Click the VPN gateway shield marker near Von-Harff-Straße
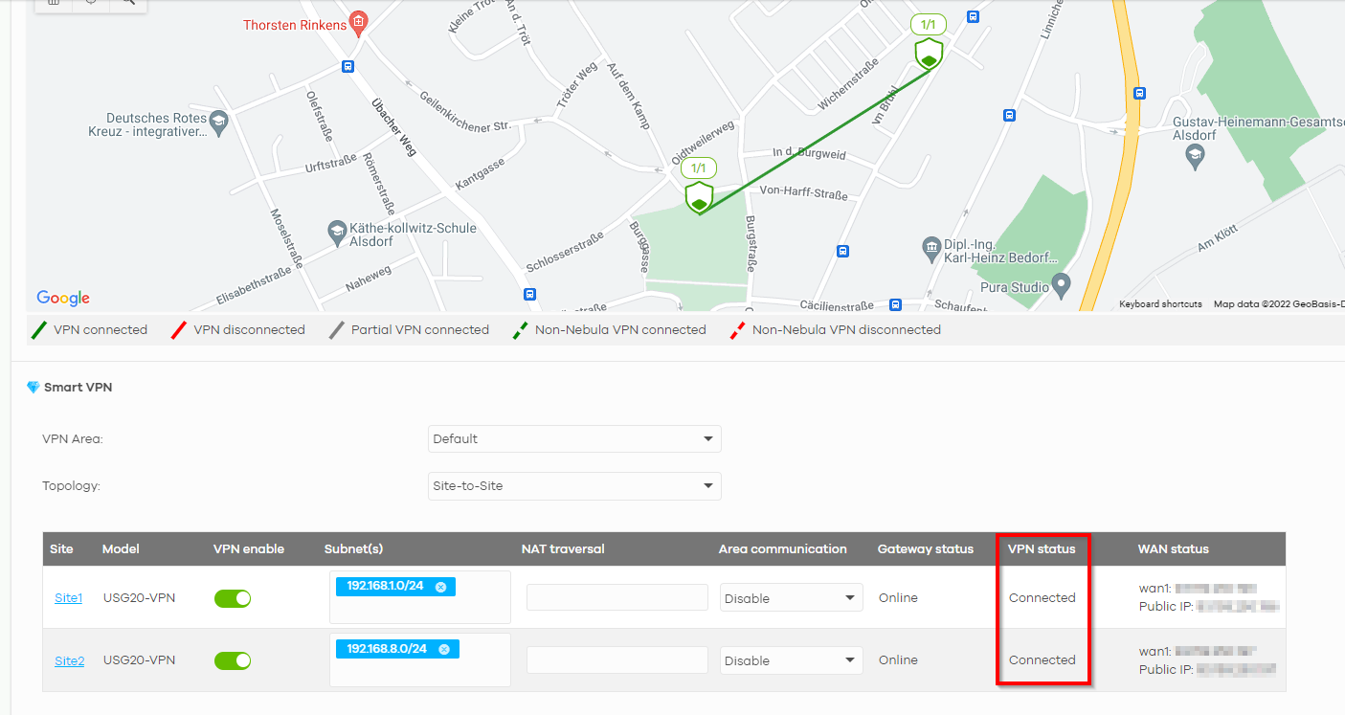1345x715 pixels. (700, 197)
